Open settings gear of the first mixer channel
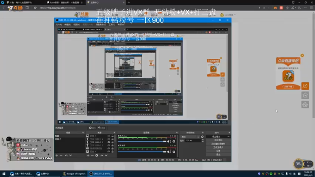Viewport: 315px width, 177px height. point(174,142)
